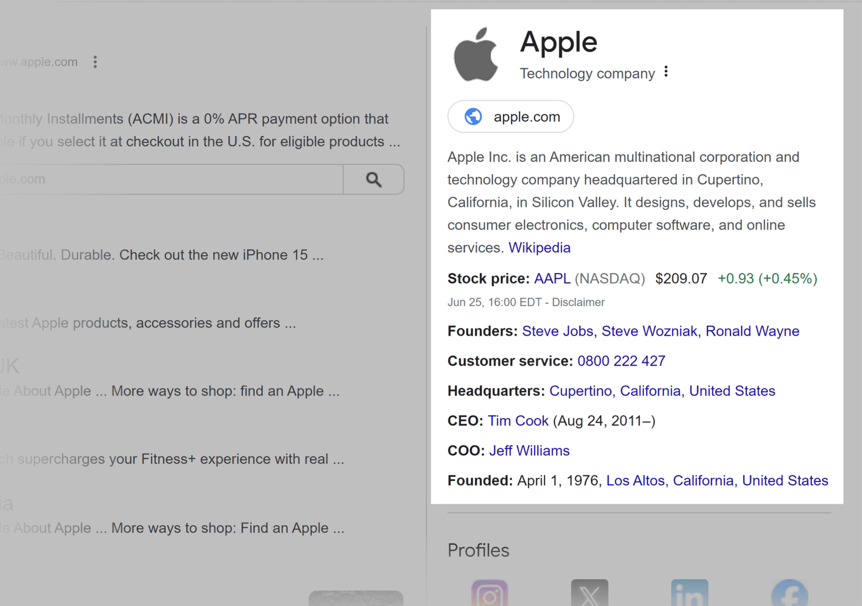This screenshot has height=606, width=862.
Task: Click inside the search input field
Action: (162, 179)
